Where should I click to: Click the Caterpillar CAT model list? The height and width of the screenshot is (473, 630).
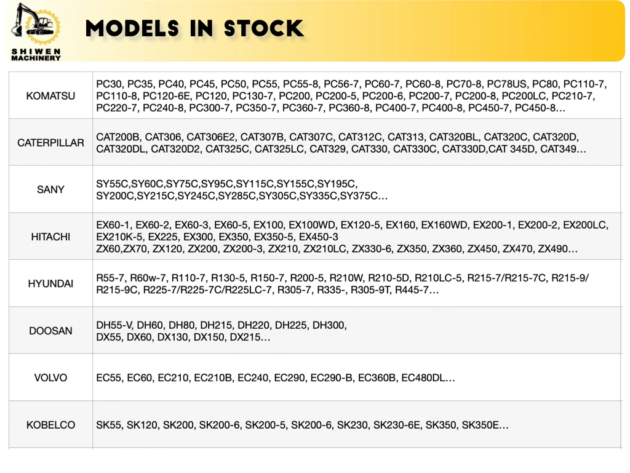click(341, 143)
